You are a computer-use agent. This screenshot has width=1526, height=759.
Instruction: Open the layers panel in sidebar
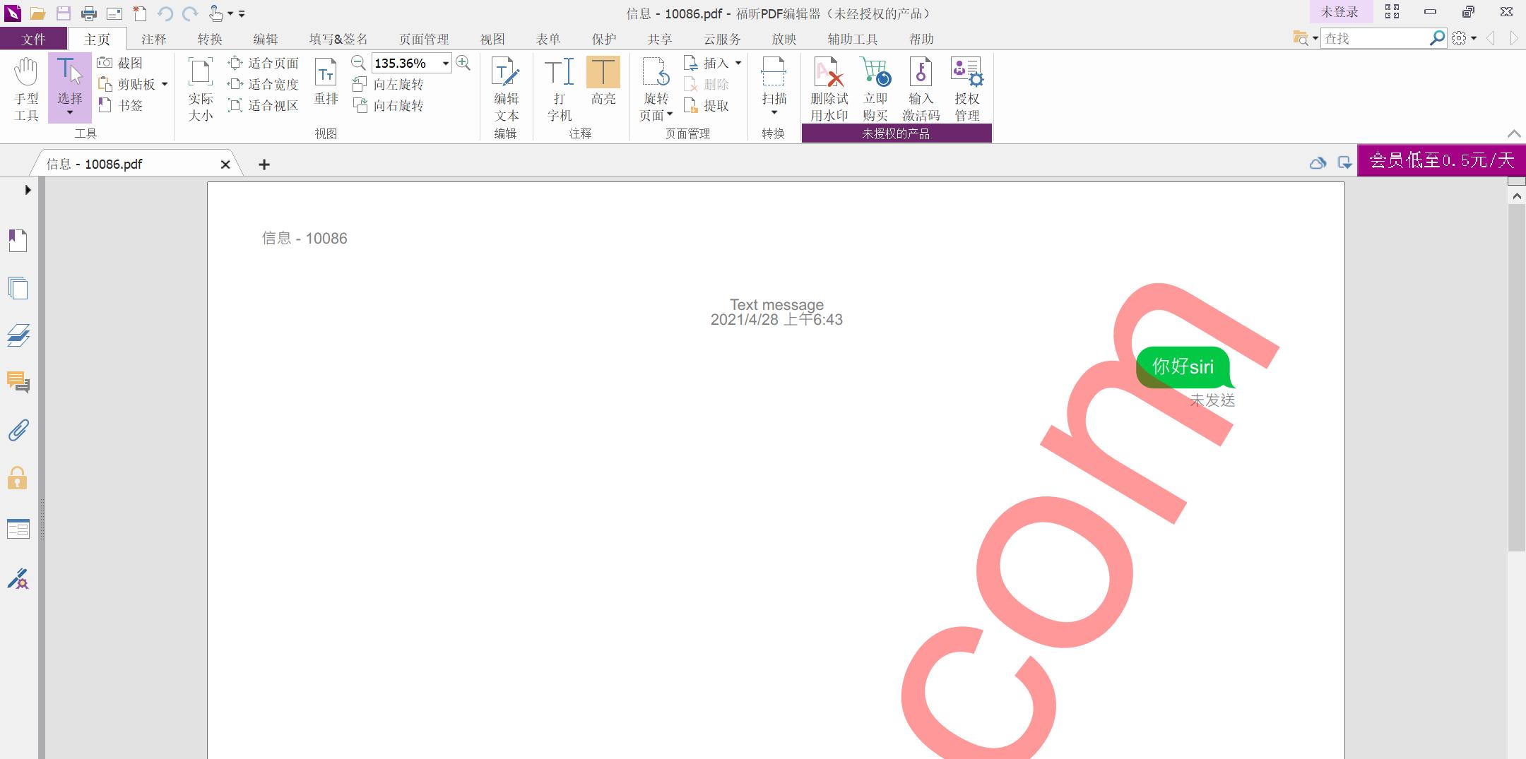point(18,335)
